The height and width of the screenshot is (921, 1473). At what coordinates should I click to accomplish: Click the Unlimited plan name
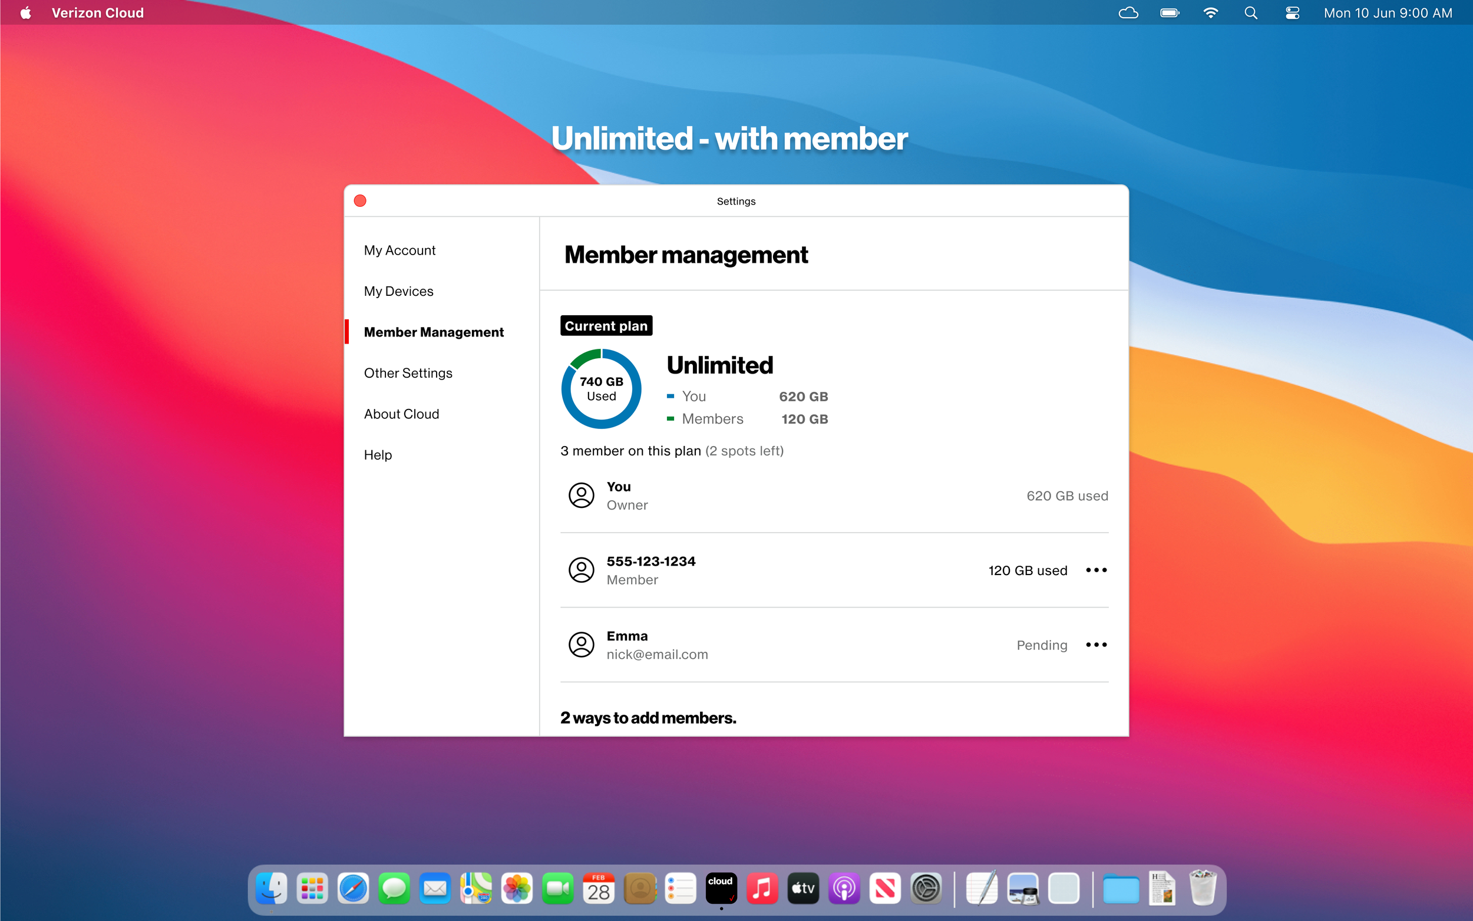(x=720, y=365)
